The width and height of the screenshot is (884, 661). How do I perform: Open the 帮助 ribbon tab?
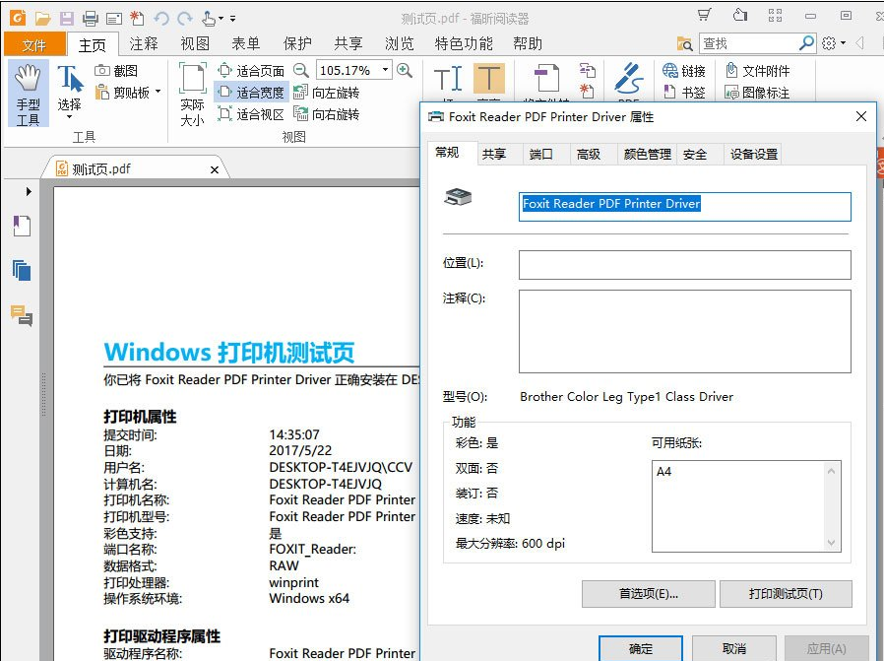coord(528,44)
